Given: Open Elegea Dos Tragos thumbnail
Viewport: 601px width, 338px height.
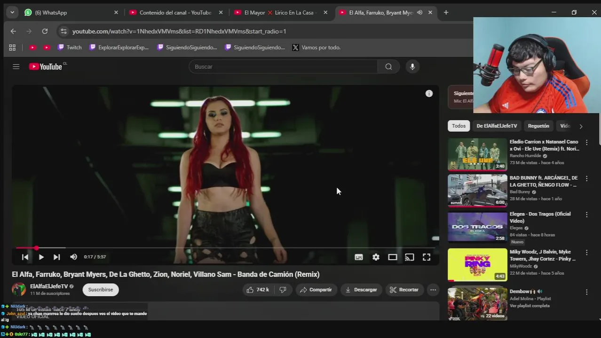Looking at the screenshot, I should coord(477,226).
